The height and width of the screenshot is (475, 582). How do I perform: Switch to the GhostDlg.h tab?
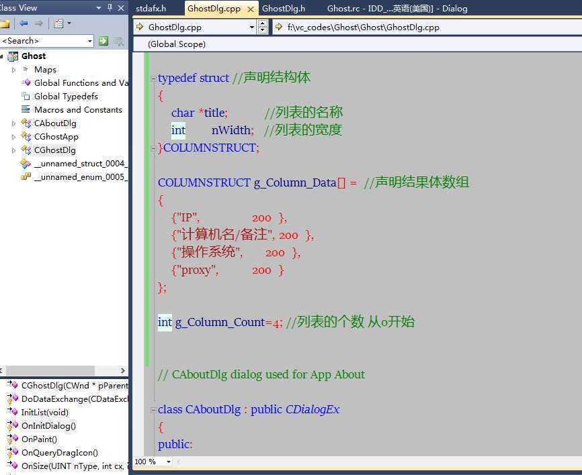283,9
